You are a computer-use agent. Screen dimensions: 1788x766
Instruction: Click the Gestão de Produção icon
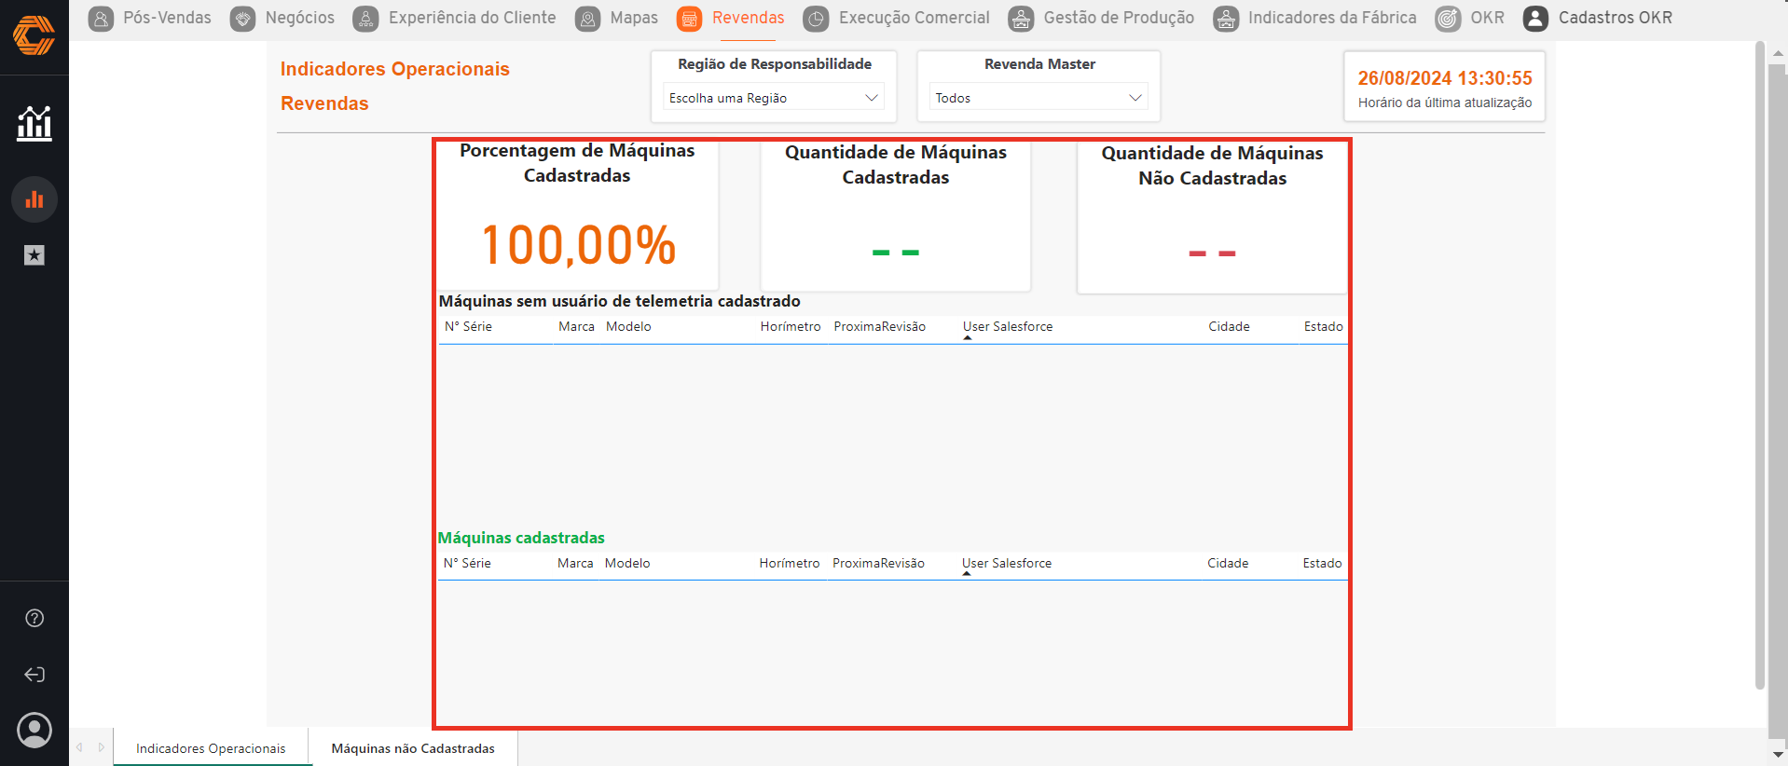(x=1022, y=18)
